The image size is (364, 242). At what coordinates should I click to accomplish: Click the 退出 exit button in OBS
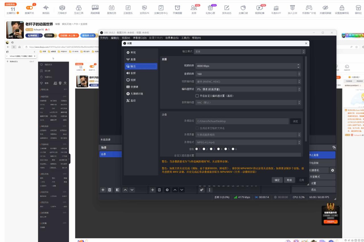point(314,190)
